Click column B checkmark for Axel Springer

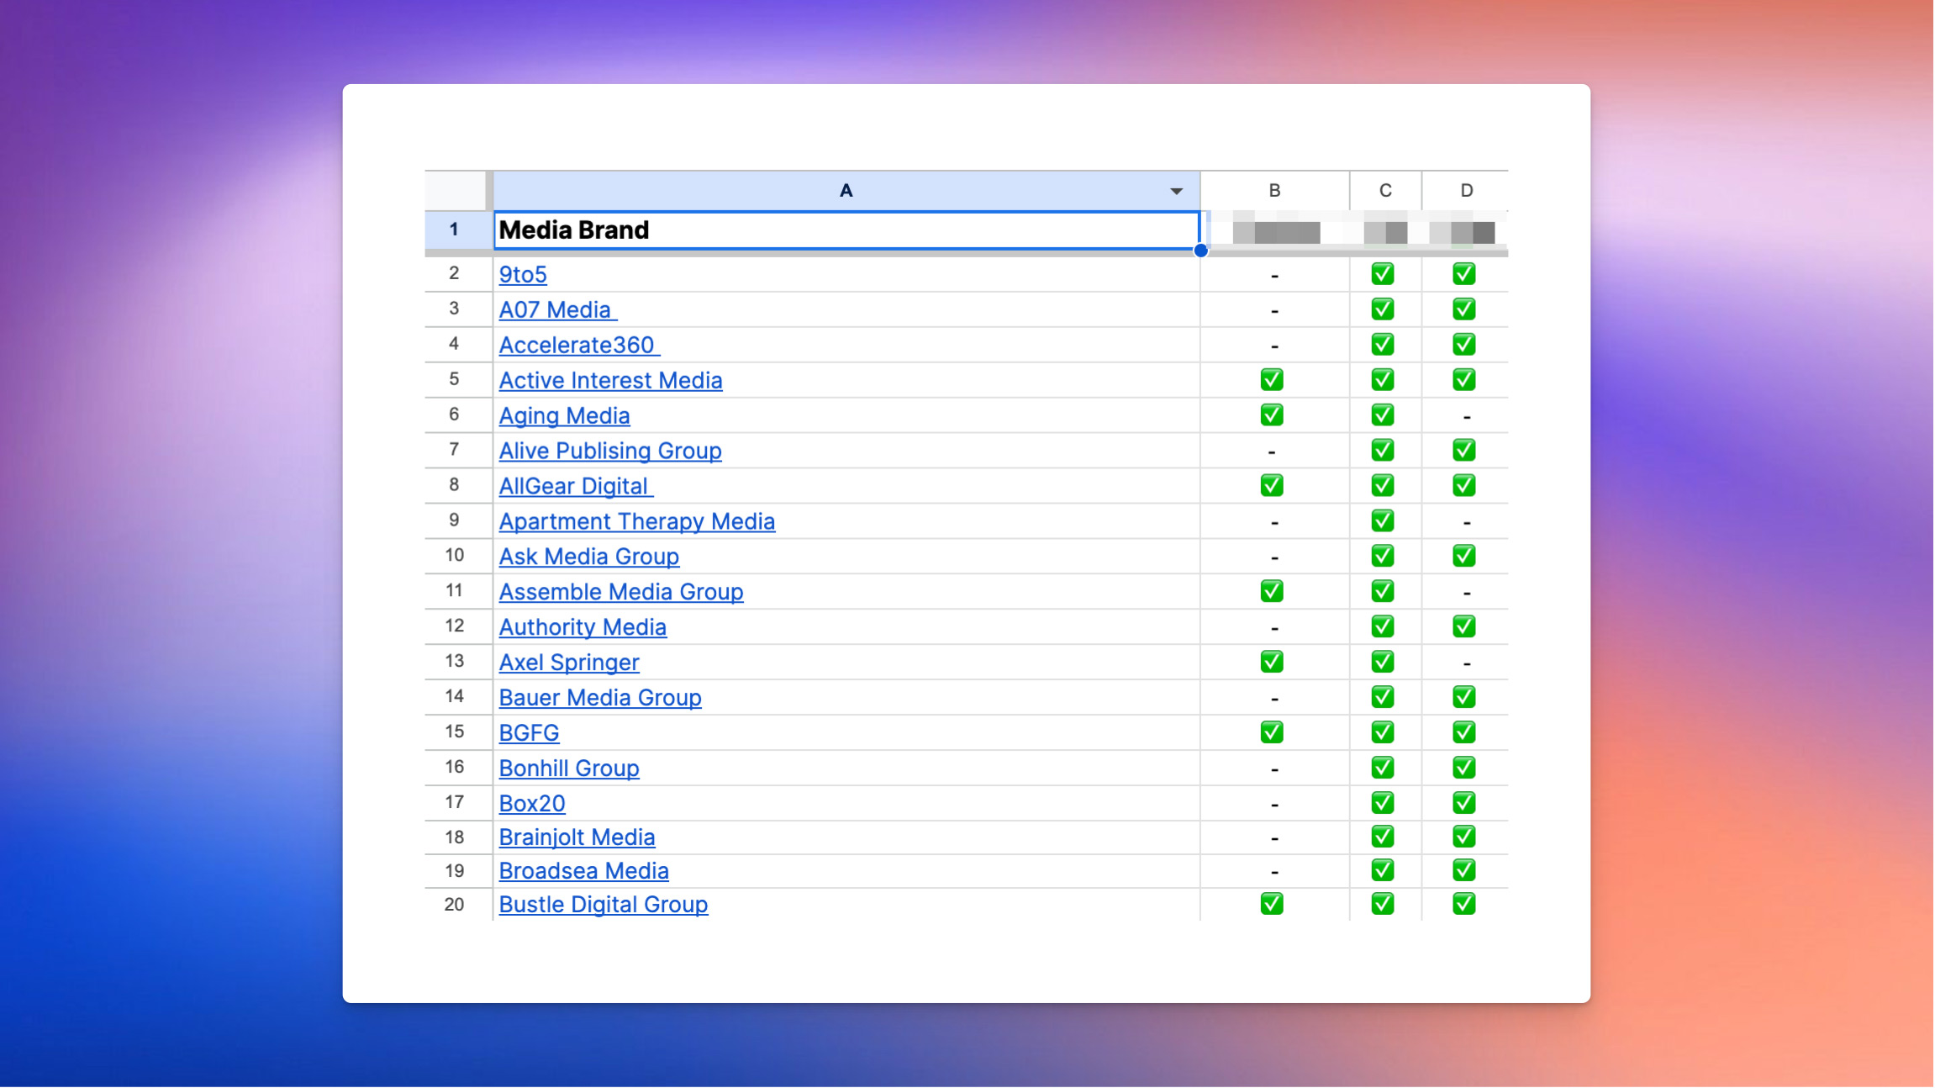[1272, 663]
